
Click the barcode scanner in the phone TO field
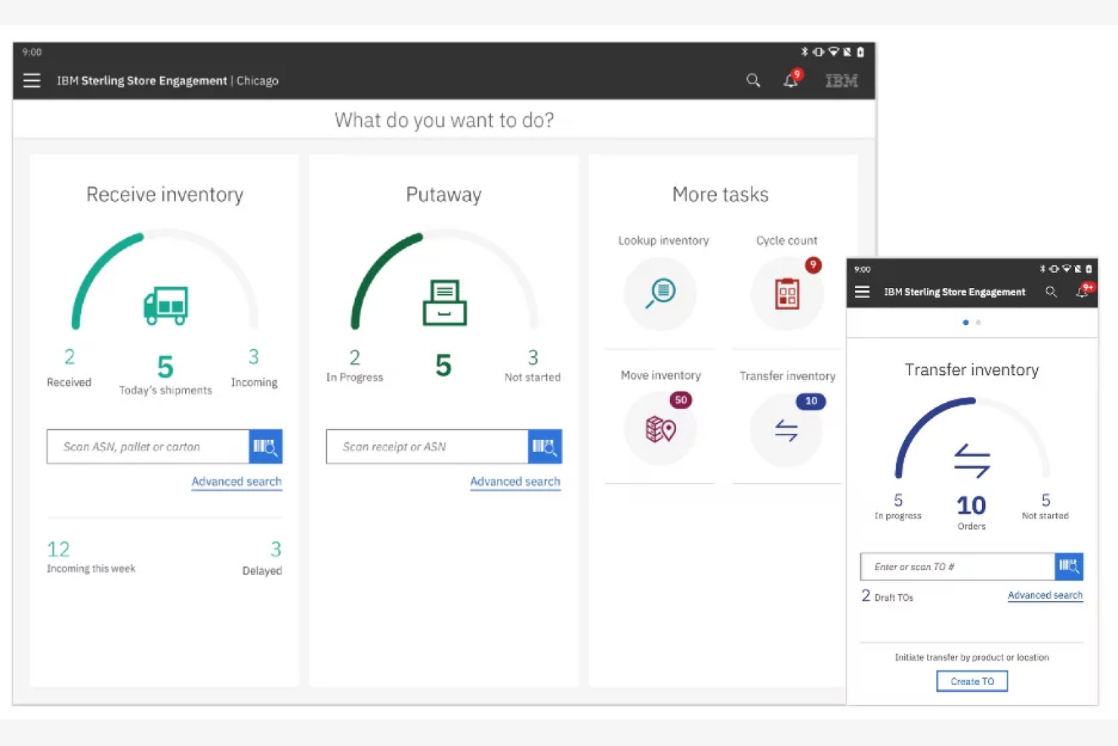pos(1069,566)
